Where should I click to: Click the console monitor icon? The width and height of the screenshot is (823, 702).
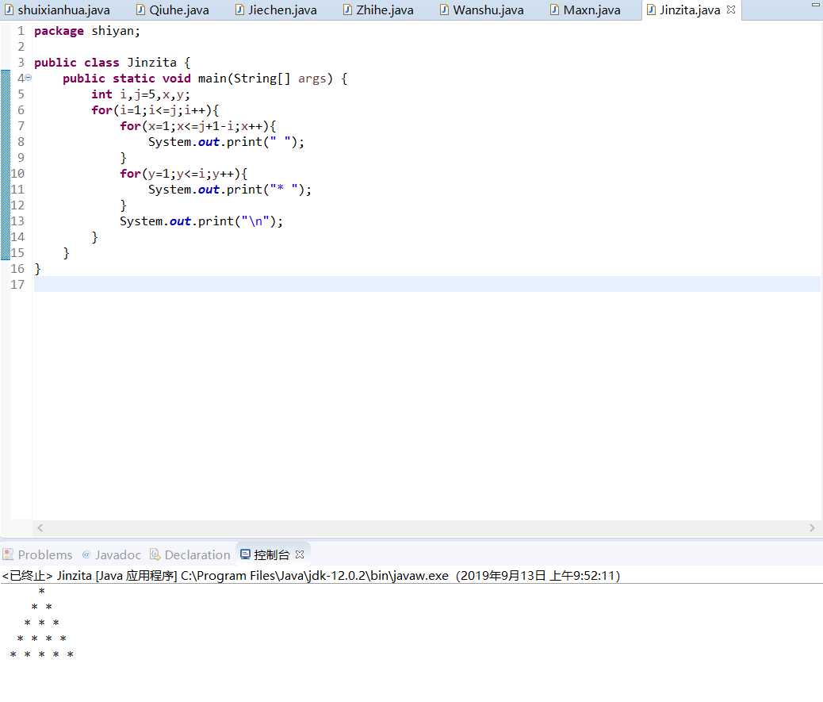click(245, 554)
